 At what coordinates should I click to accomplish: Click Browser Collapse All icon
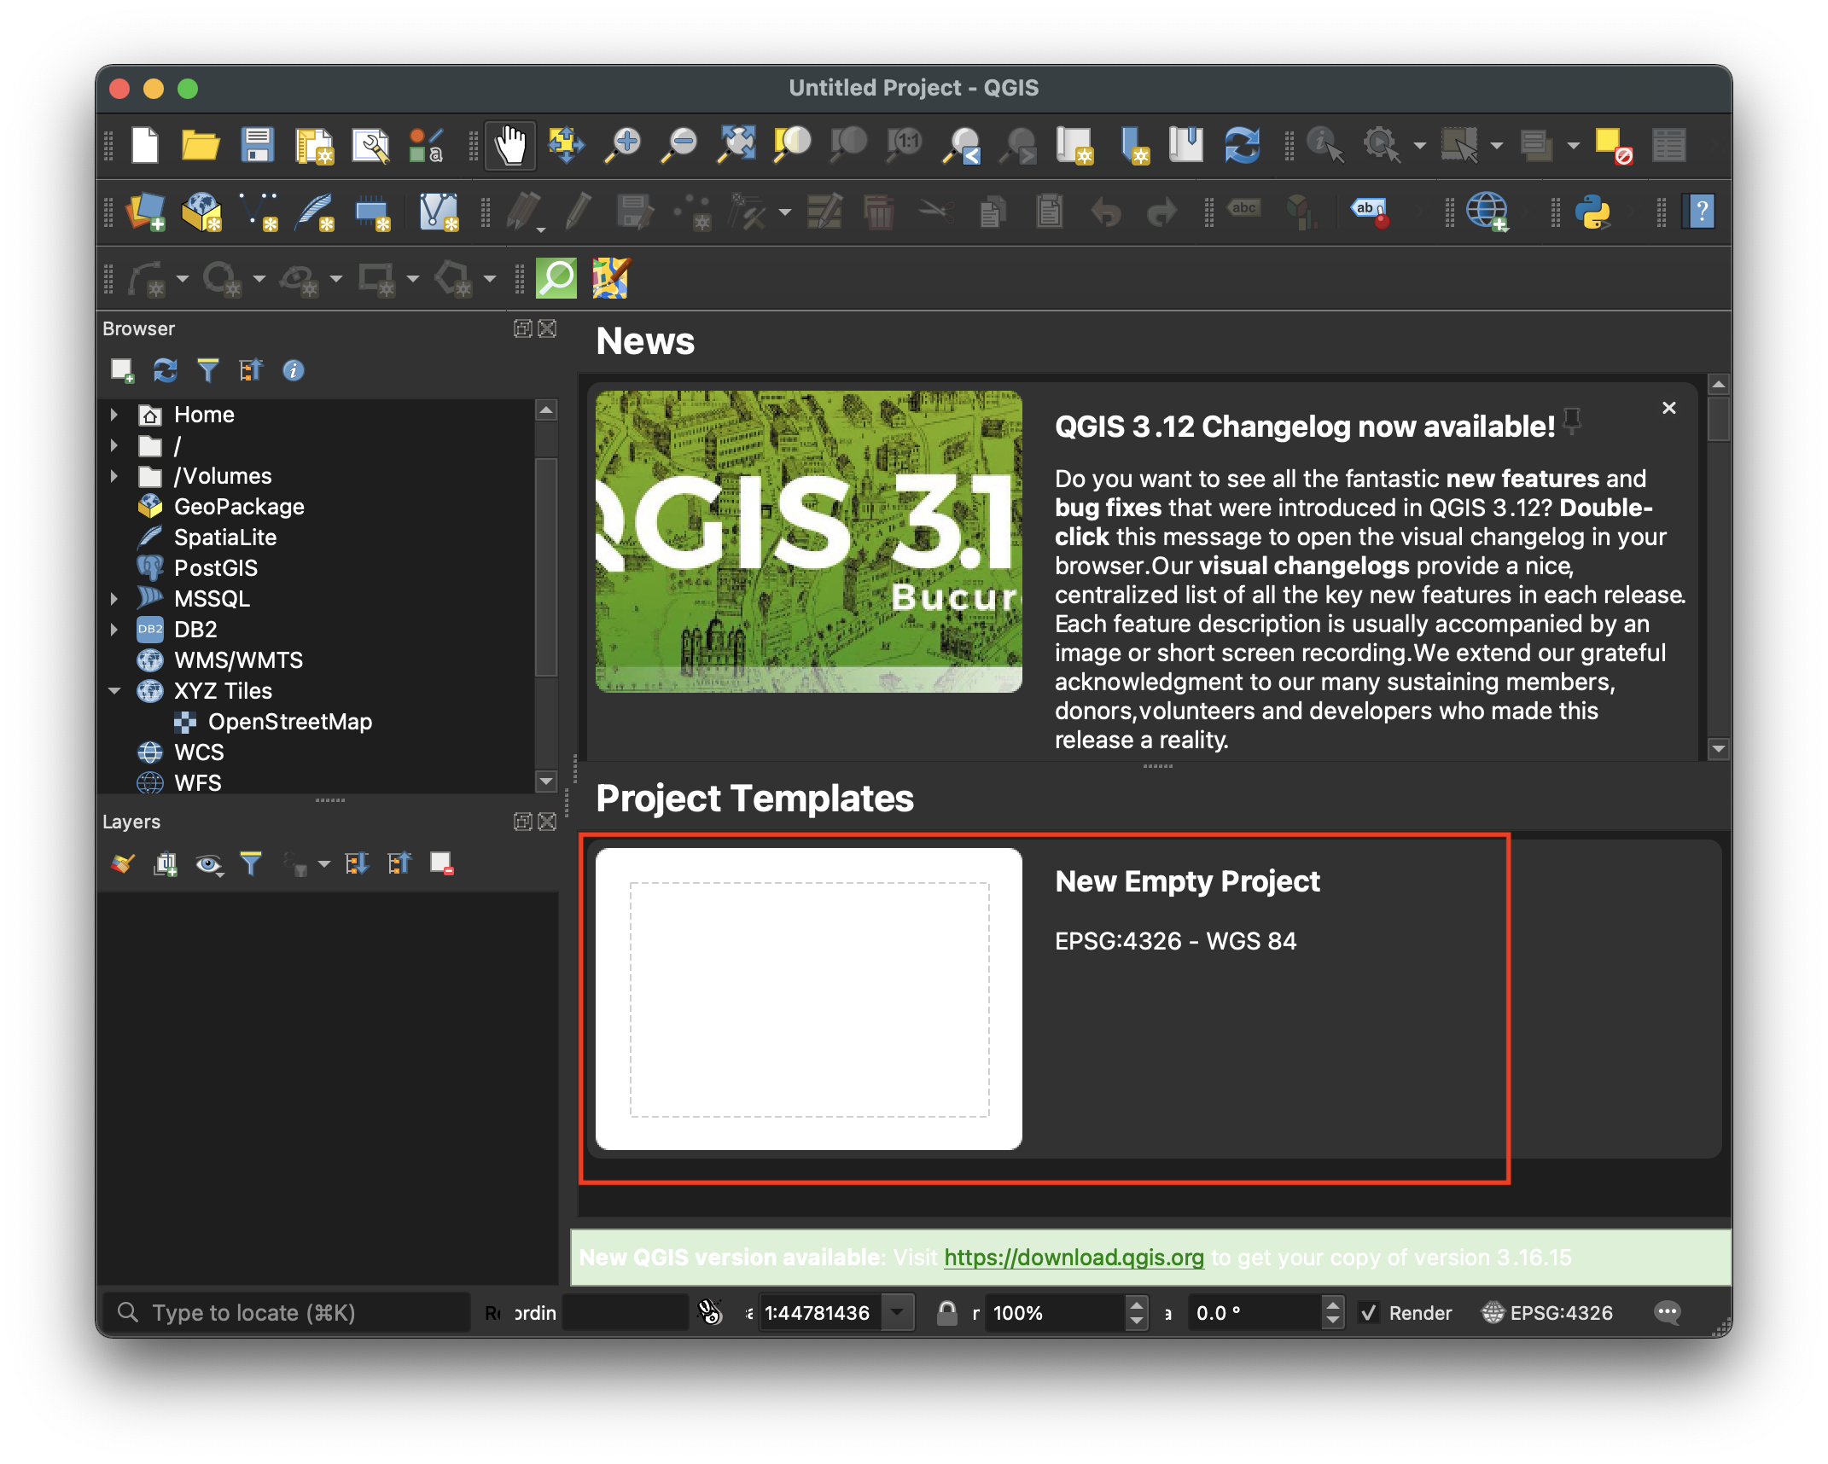click(251, 370)
